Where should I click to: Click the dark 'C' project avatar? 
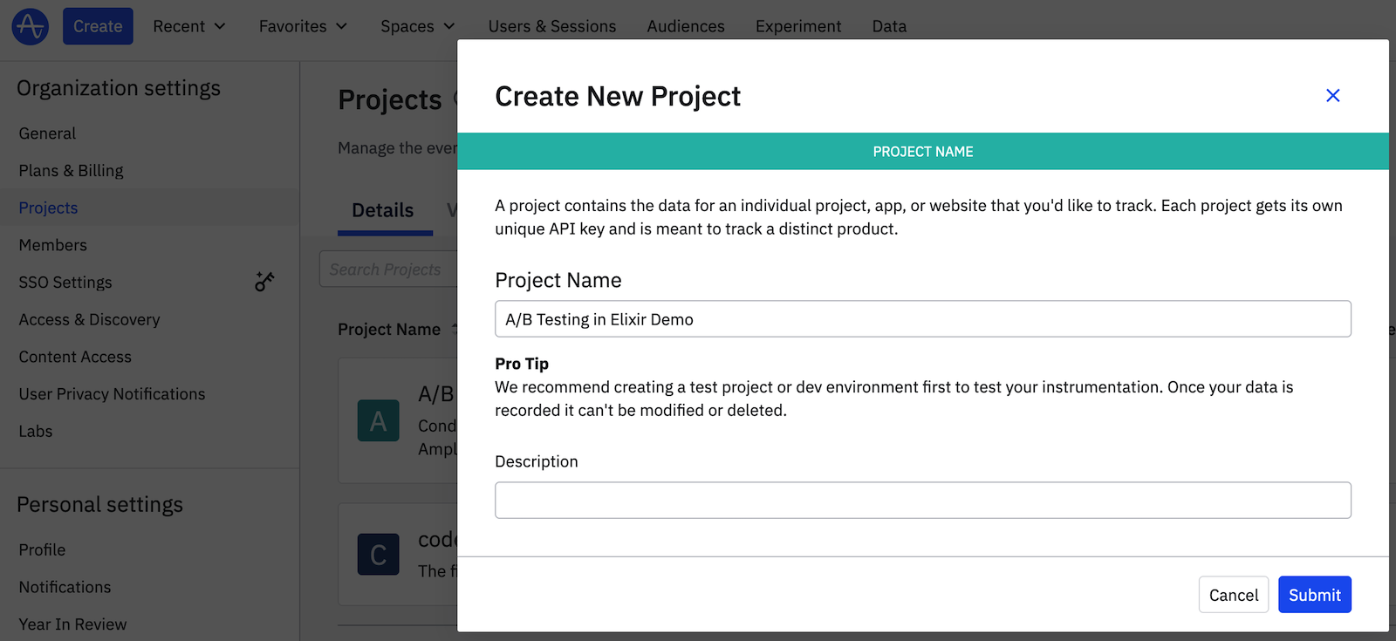379,555
